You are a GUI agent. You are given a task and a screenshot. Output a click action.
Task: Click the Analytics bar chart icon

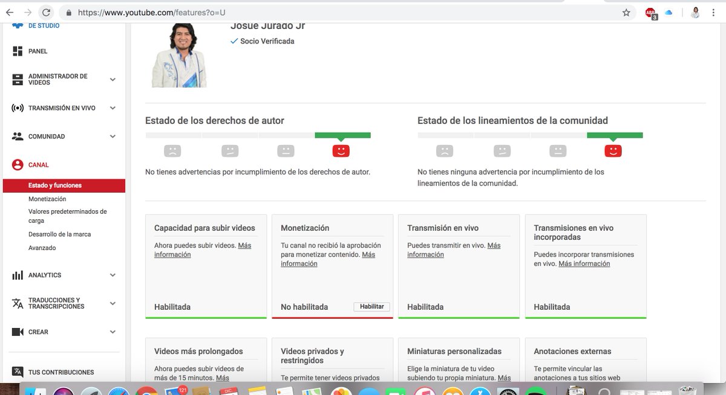click(18, 275)
